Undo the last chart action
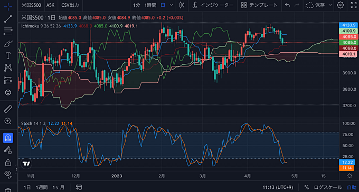 coord(287,5)
